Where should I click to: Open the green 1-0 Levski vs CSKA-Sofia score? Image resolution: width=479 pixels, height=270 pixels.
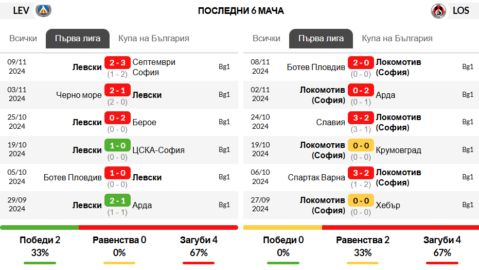coord(117,145)
